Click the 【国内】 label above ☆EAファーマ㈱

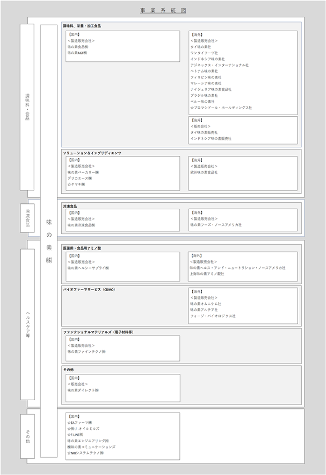[x=75, y=416]
